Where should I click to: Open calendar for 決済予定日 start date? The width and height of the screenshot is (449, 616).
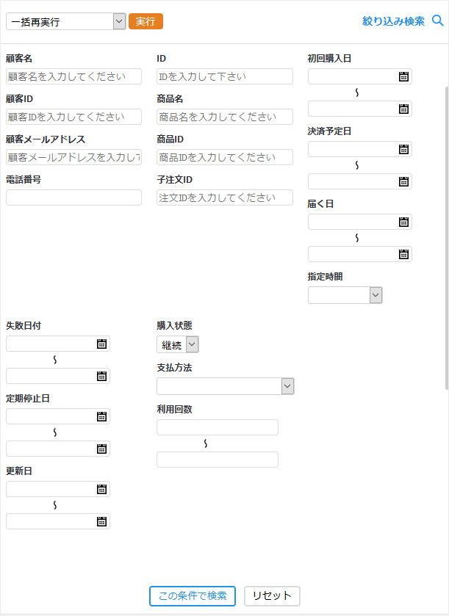pyautogui.click(x=403, y=149)
